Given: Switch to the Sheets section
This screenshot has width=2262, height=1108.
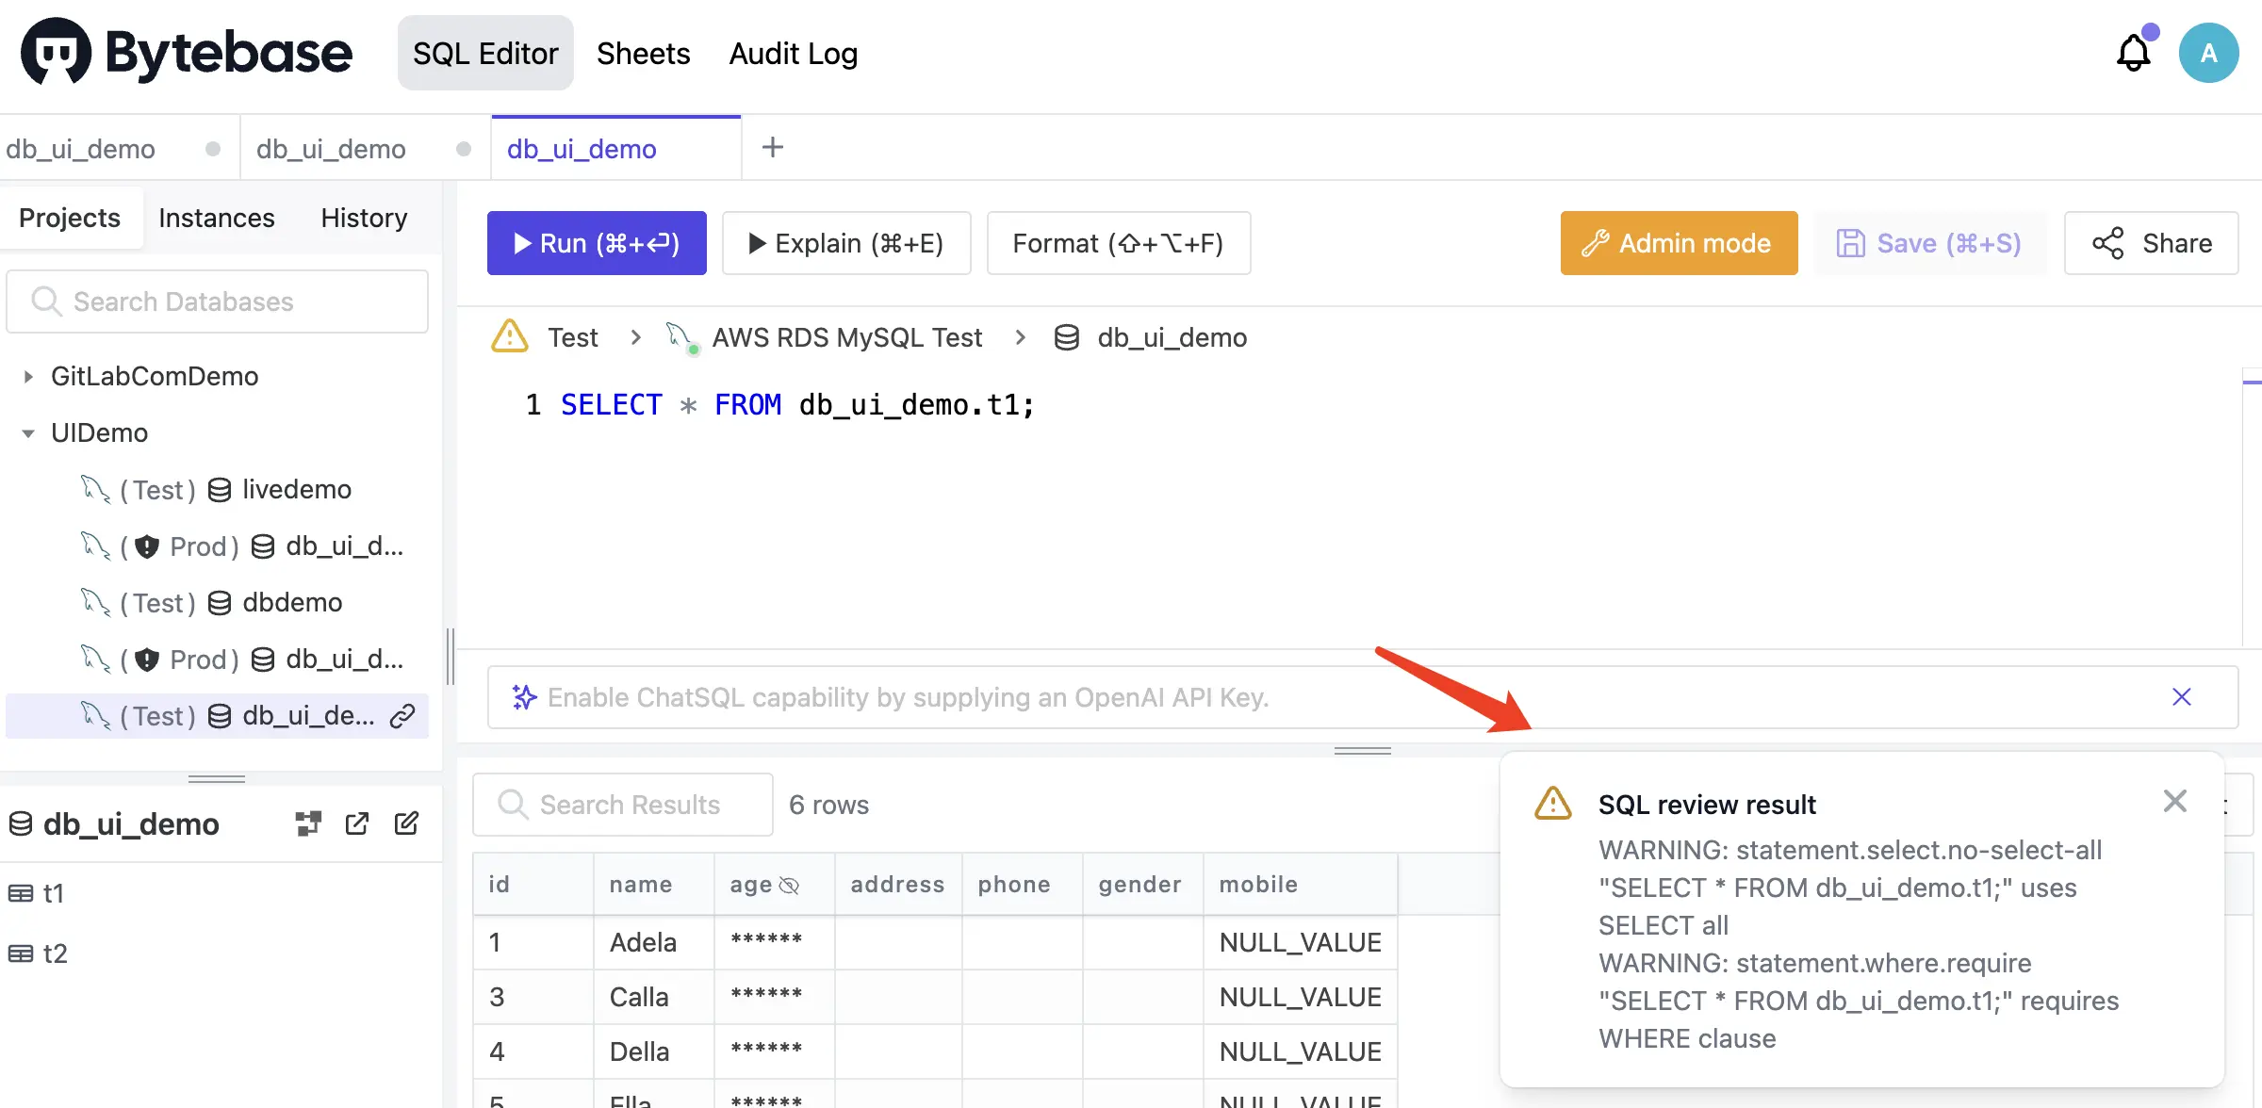Looking at the screenshot, I should point(643,54).
